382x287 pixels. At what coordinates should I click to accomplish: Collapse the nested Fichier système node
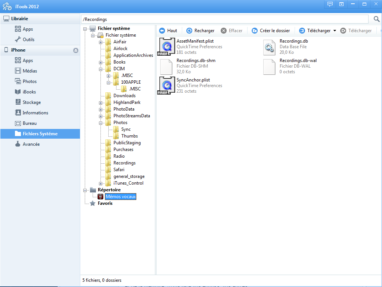93,36
